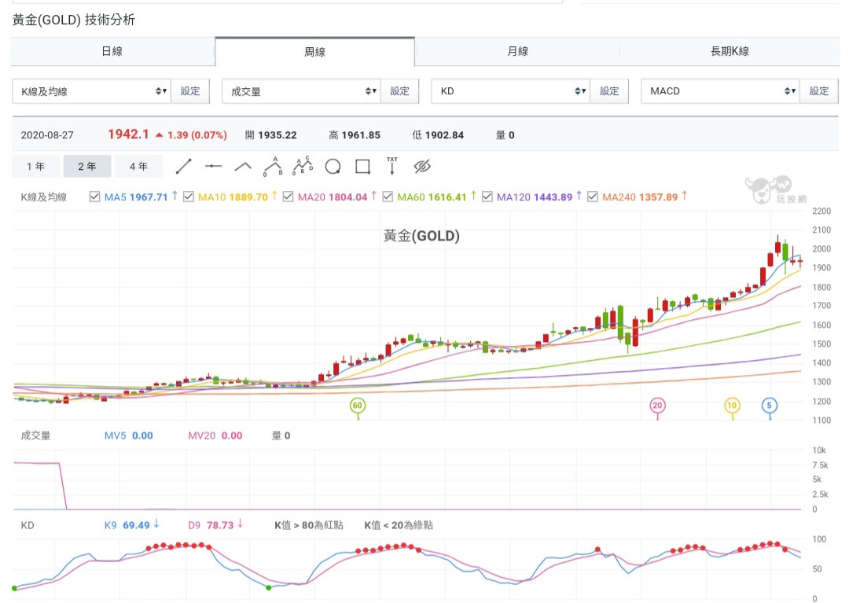This screenshot has height=603, width=849.
Task: Switch to the 長期K線 tab
Action: tap(730, 51)
